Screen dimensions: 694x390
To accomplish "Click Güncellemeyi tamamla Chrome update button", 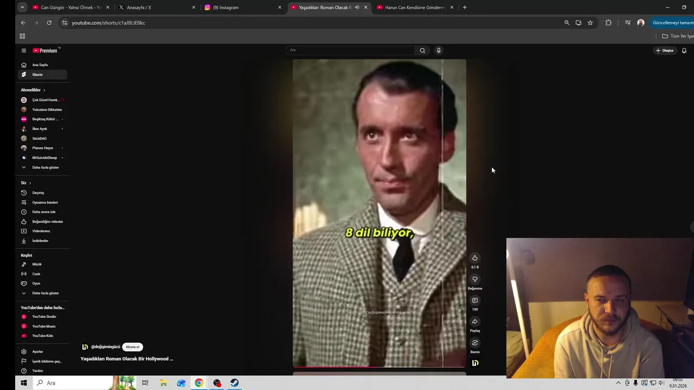I will 672,23.
